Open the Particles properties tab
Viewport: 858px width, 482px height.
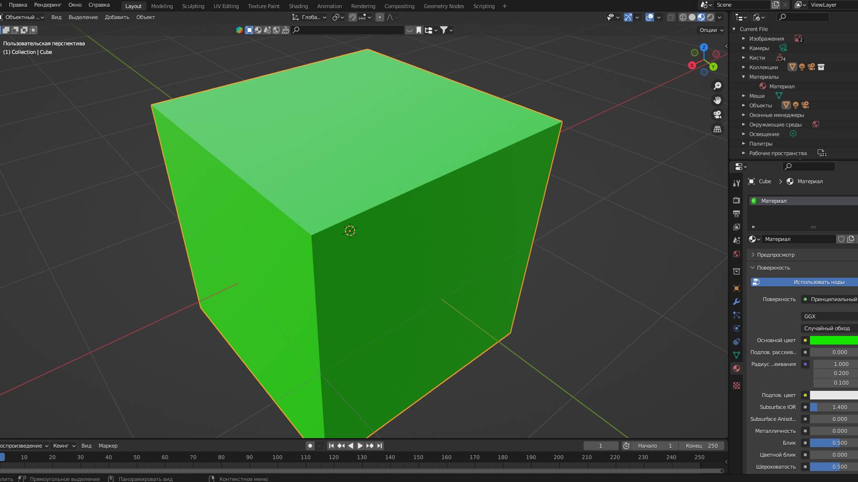click(736, 315)
